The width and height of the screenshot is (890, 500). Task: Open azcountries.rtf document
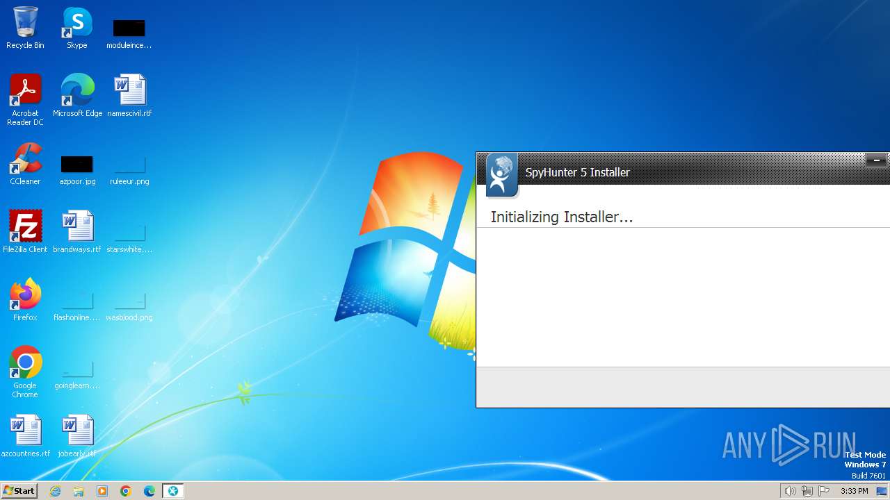tap(26, 435)
